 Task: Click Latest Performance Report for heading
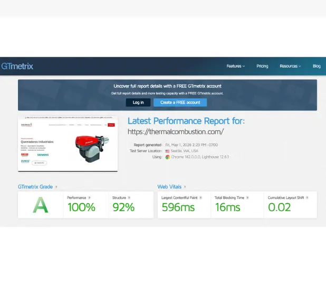[x=186, y=121]
